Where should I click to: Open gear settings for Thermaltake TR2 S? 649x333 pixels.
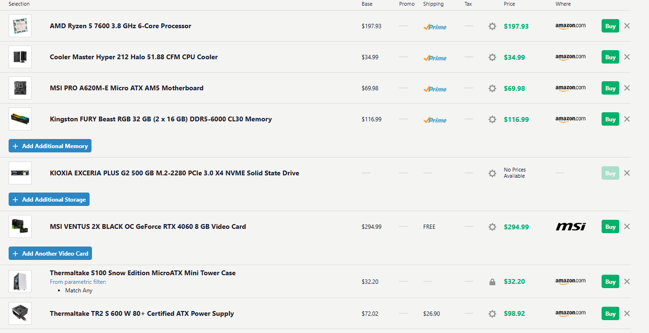[492, 314]
